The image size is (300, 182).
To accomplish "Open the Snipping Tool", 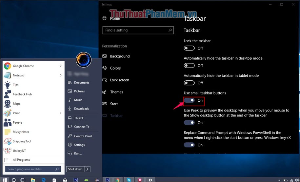I will click(33, 141).
